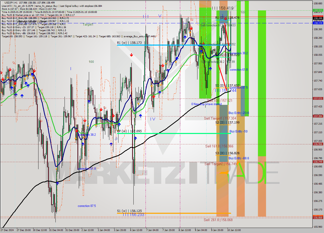Click the 'Buy Entry -23.6' label
The image size is (324, 233).
[239, 113]
